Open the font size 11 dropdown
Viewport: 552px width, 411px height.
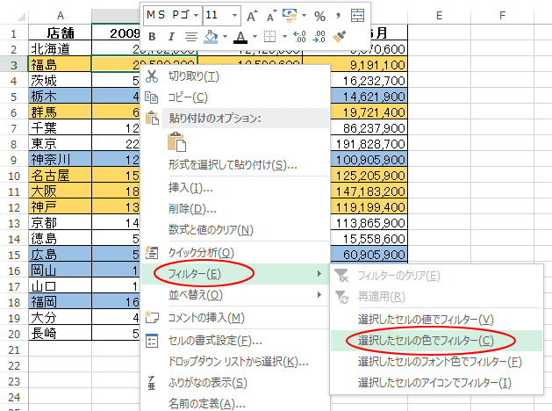coord(234,16)
